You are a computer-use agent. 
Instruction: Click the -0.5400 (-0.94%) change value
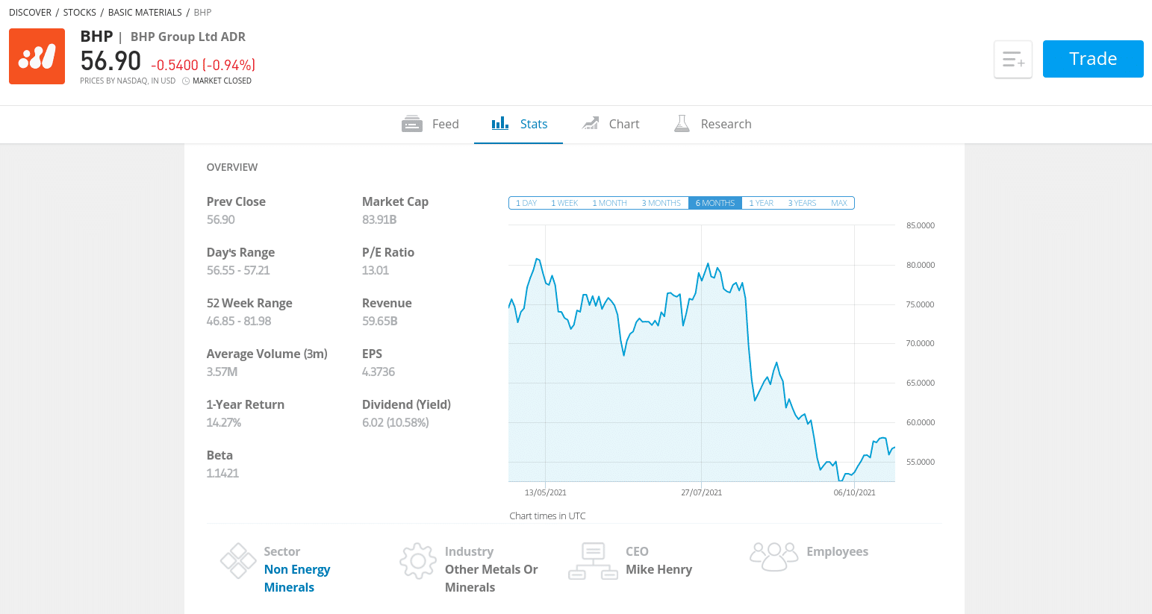(203, 65)
